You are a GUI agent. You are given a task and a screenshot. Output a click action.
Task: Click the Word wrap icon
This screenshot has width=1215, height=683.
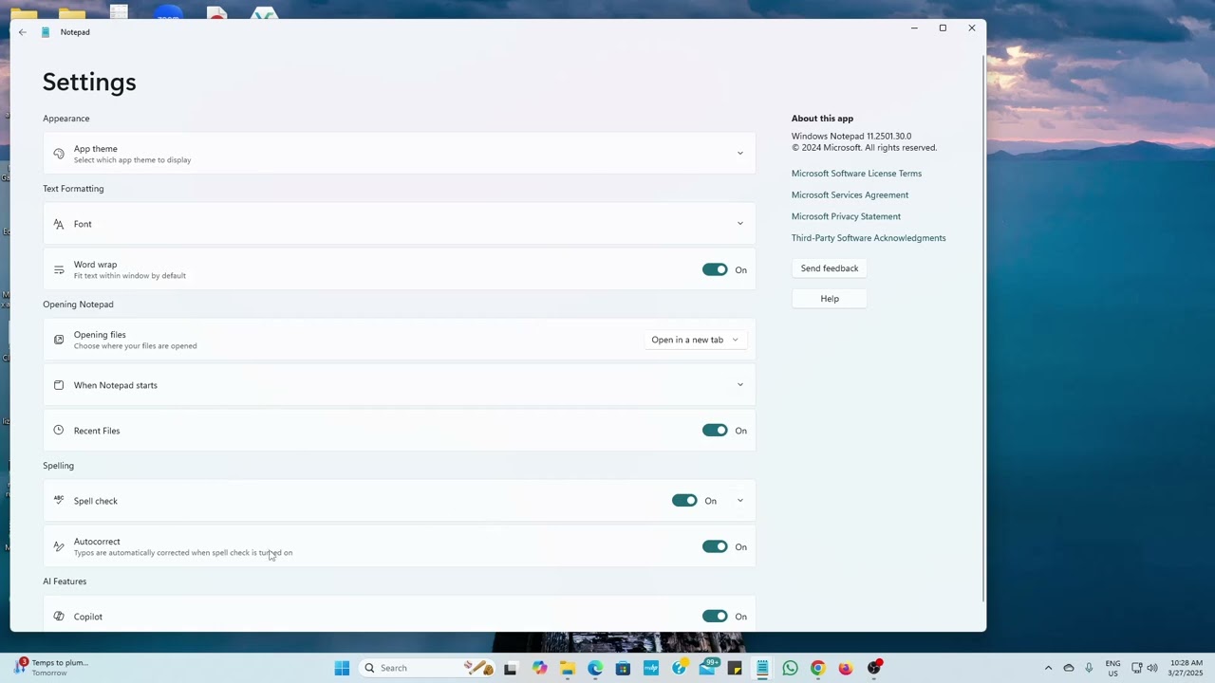(x=59, y=269)
